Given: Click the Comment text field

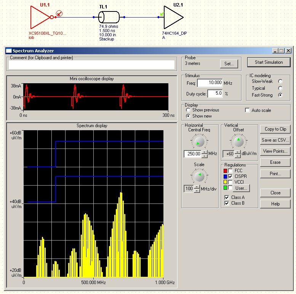Looking at the screenshot, I should [91, 65].
